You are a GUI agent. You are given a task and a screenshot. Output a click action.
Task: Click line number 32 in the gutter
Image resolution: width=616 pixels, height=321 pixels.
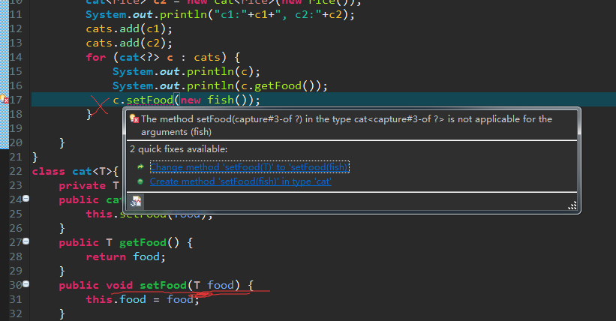click(x=15, y=313)
